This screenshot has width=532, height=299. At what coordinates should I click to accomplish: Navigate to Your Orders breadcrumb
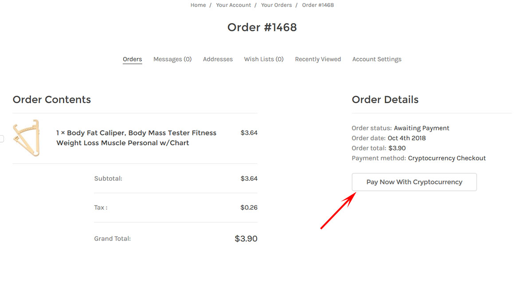pyautogui.click(x=277, y=5)
